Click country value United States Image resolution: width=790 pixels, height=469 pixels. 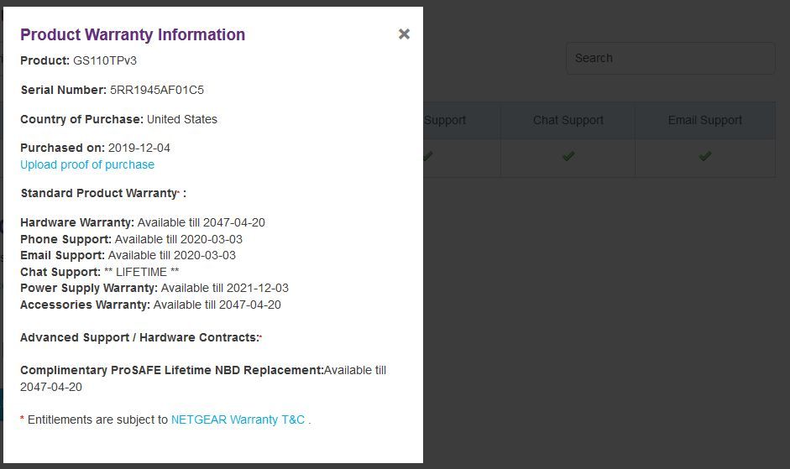pyautogui.click(x=182, y=119)
